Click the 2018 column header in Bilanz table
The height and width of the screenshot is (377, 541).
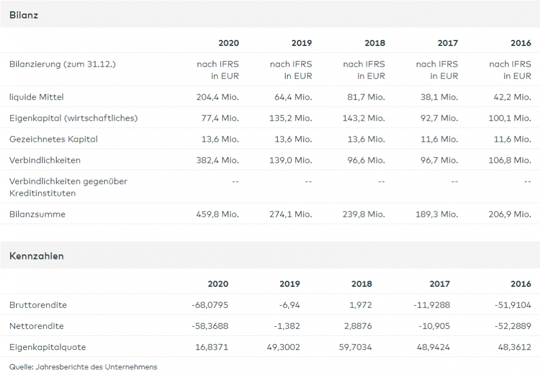tap(374, 43)
